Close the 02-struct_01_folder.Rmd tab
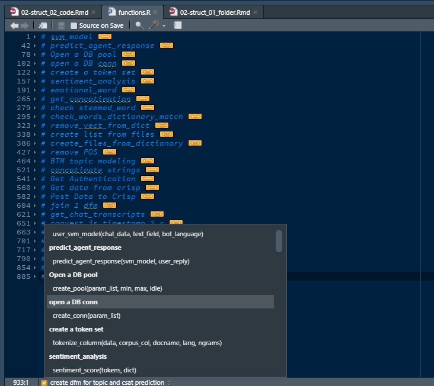The width and height of the screenshot is (434, 386). tap(255, 12)
